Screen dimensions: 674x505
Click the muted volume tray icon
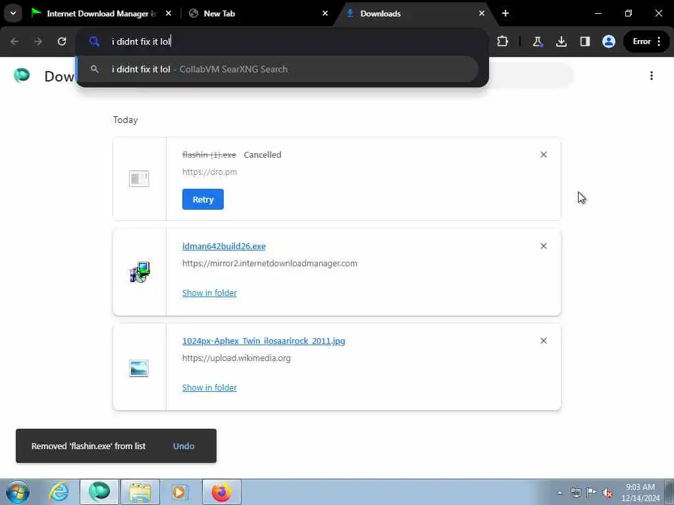coord(608,493)
